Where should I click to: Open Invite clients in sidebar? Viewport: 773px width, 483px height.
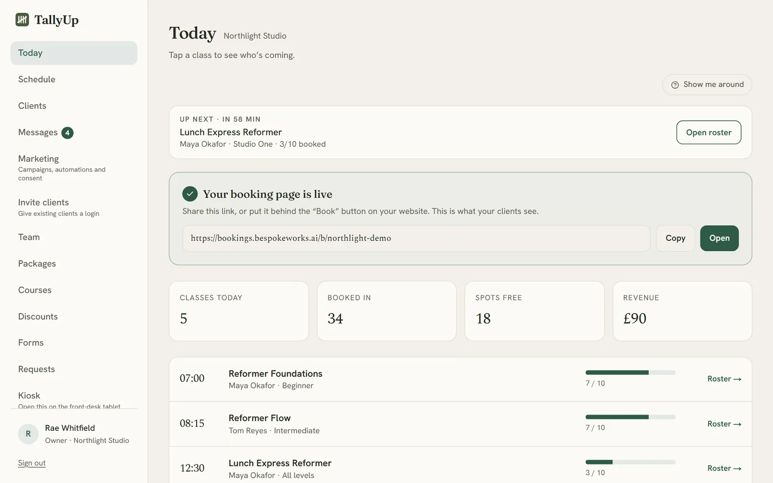click(x=74, y=207)
